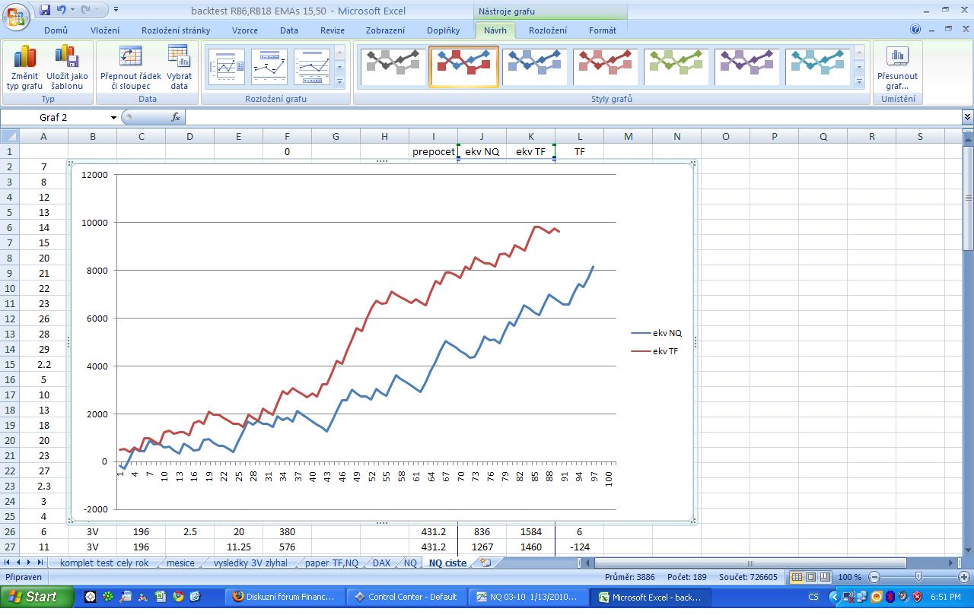Apply the teal chart style
974x615 pixels.
pyautogui.click(x=817, y=67)
